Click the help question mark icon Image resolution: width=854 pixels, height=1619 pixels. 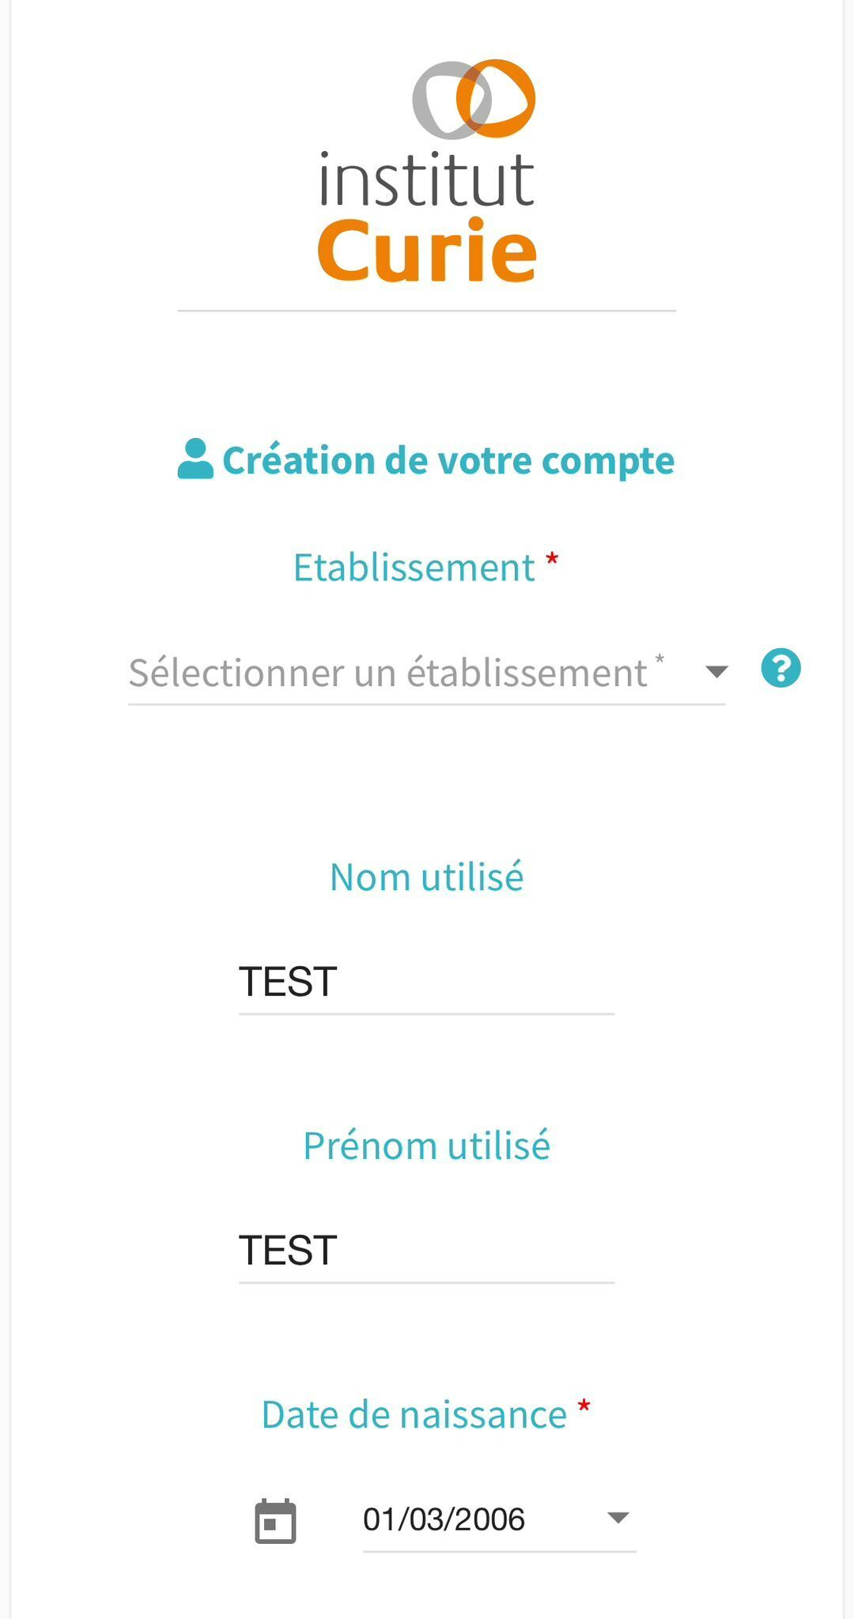(780, 669)
